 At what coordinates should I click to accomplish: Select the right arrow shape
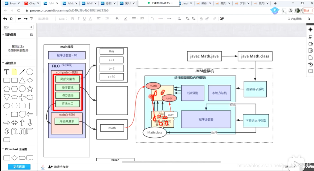(7, 123)
